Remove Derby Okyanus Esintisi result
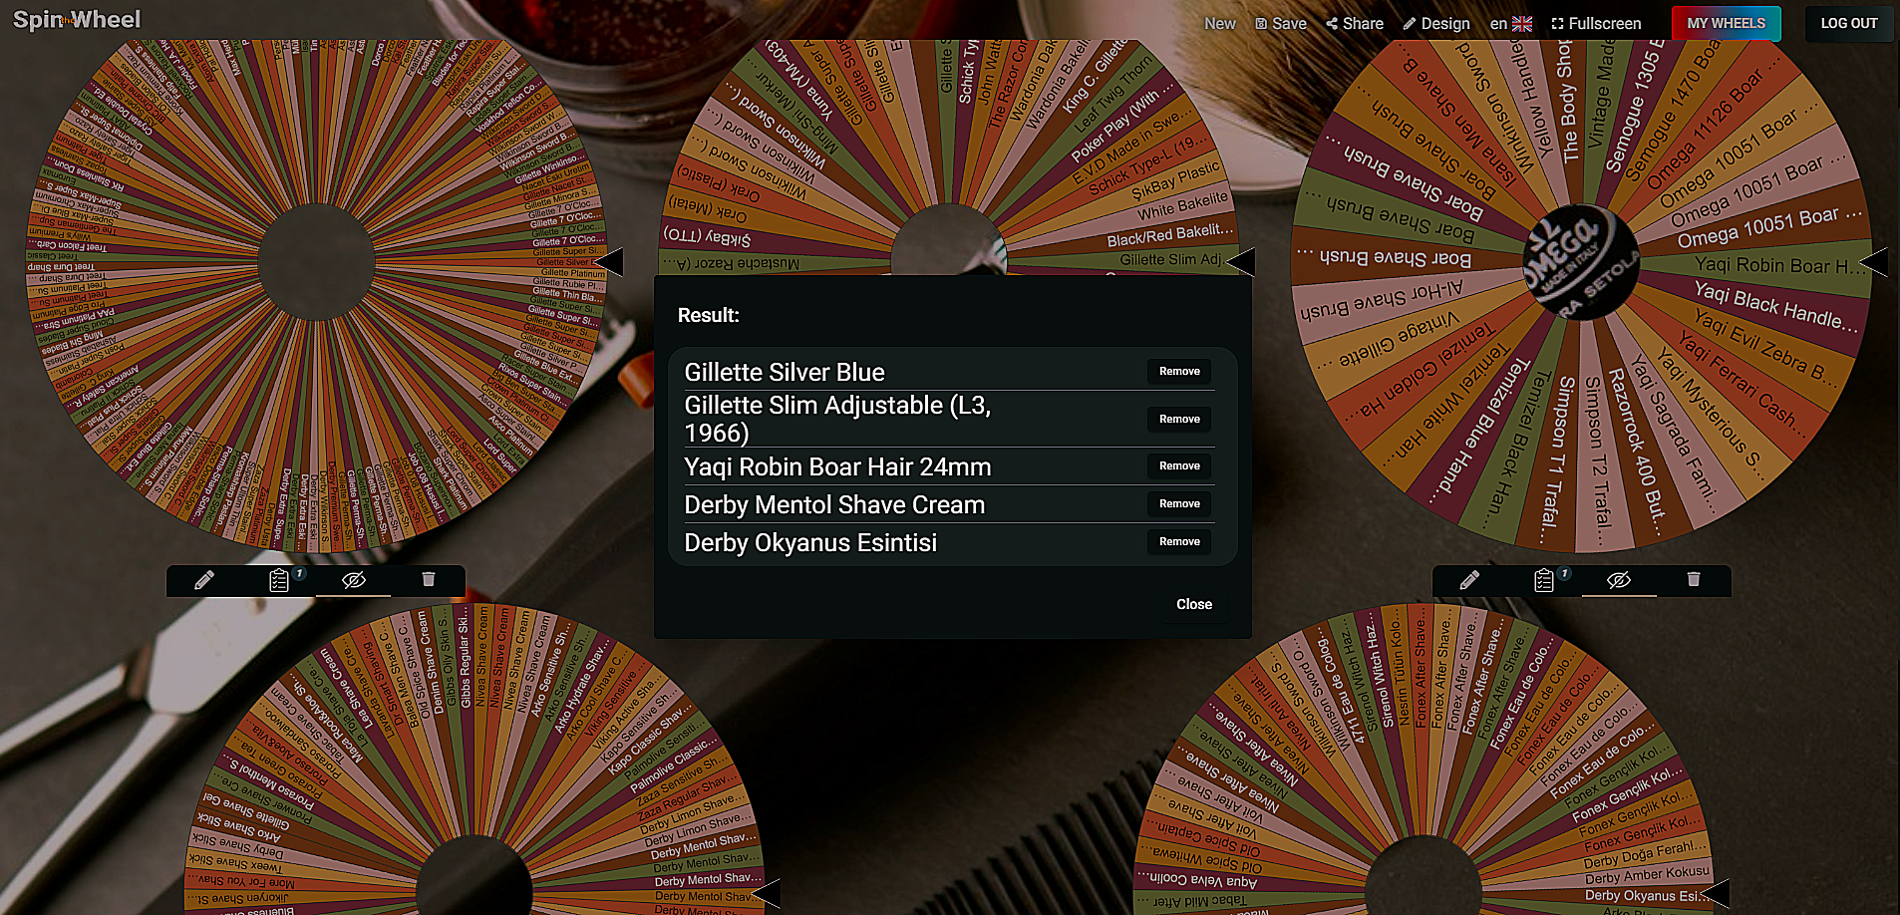 pos(1179,541)
